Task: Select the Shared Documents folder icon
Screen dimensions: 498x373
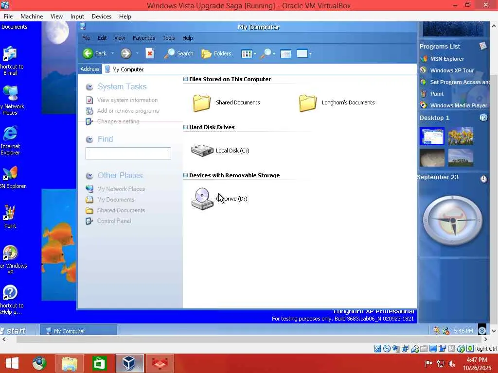Action: (202, 103)
